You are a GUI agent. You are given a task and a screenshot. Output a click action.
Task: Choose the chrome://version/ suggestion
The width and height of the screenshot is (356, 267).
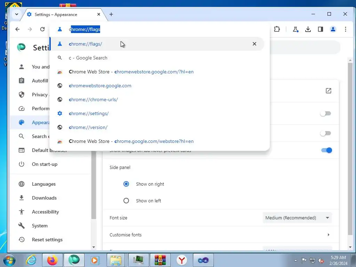157,127
